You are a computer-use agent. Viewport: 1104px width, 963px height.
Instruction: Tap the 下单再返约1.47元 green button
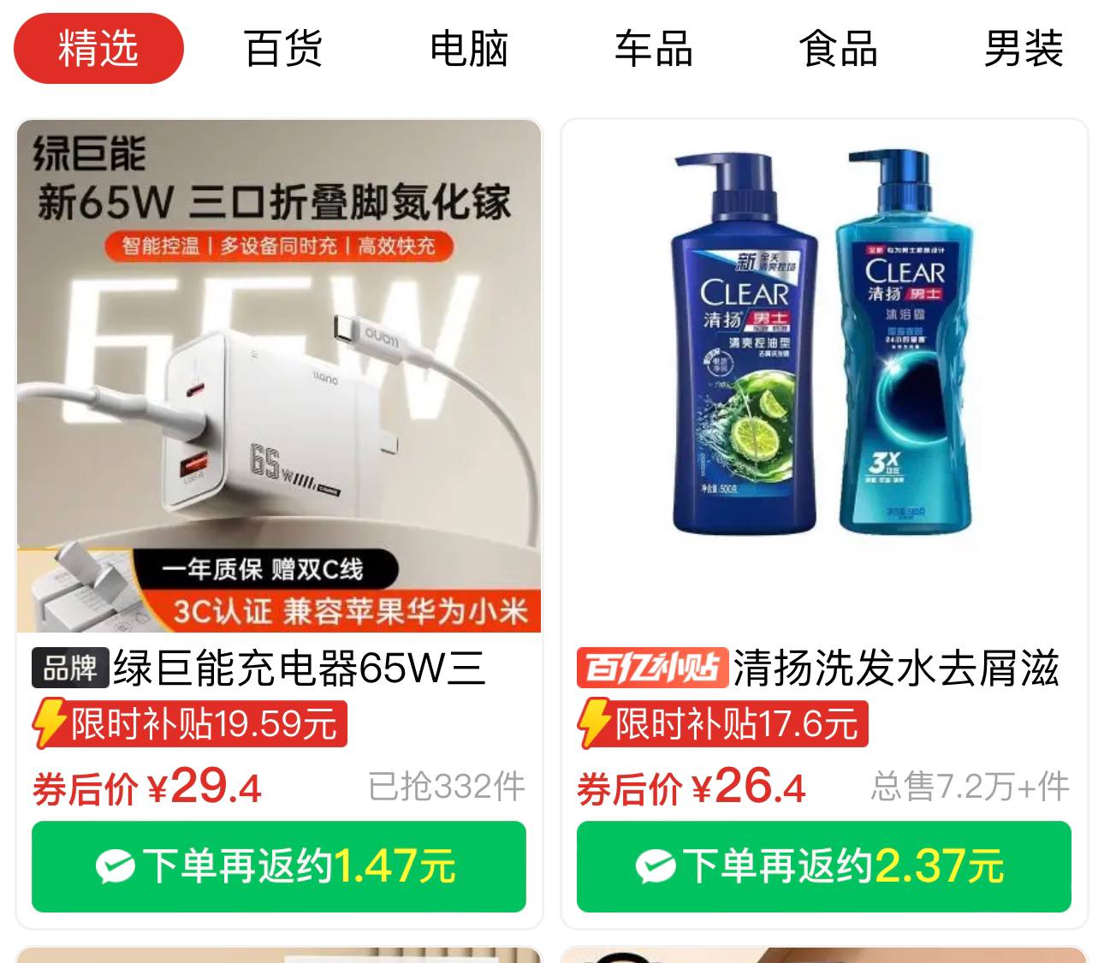279,866
